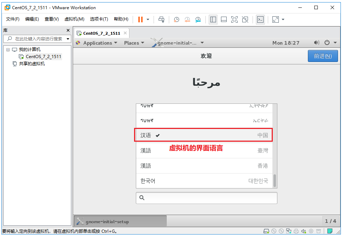Select CentOS_7_2_1511 in the library tree
The image size is (343, 237).
click(43, 57)
